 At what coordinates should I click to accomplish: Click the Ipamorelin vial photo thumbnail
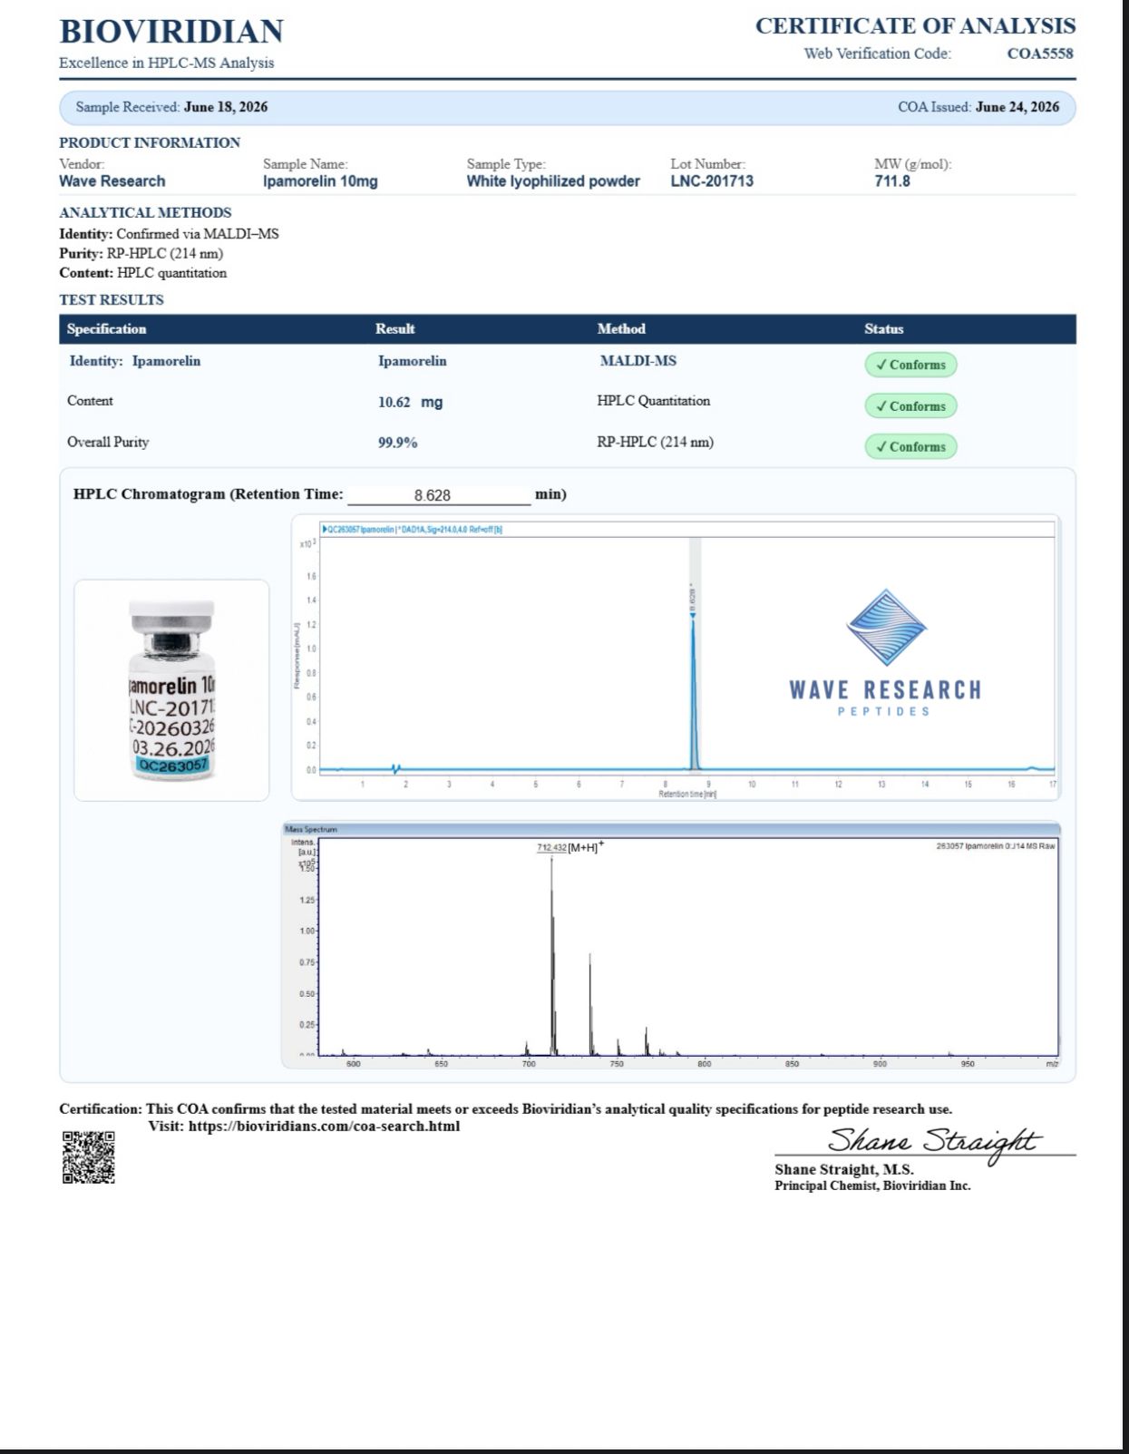171,690
